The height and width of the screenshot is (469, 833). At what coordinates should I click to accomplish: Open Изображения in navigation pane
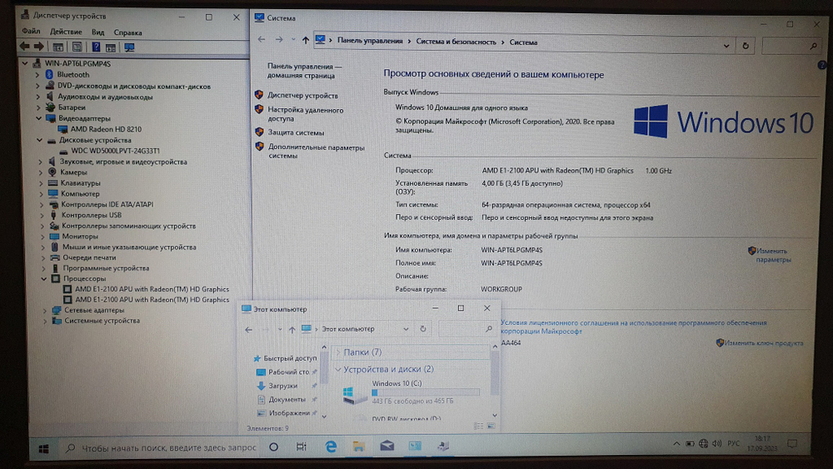tap(289, 413)
